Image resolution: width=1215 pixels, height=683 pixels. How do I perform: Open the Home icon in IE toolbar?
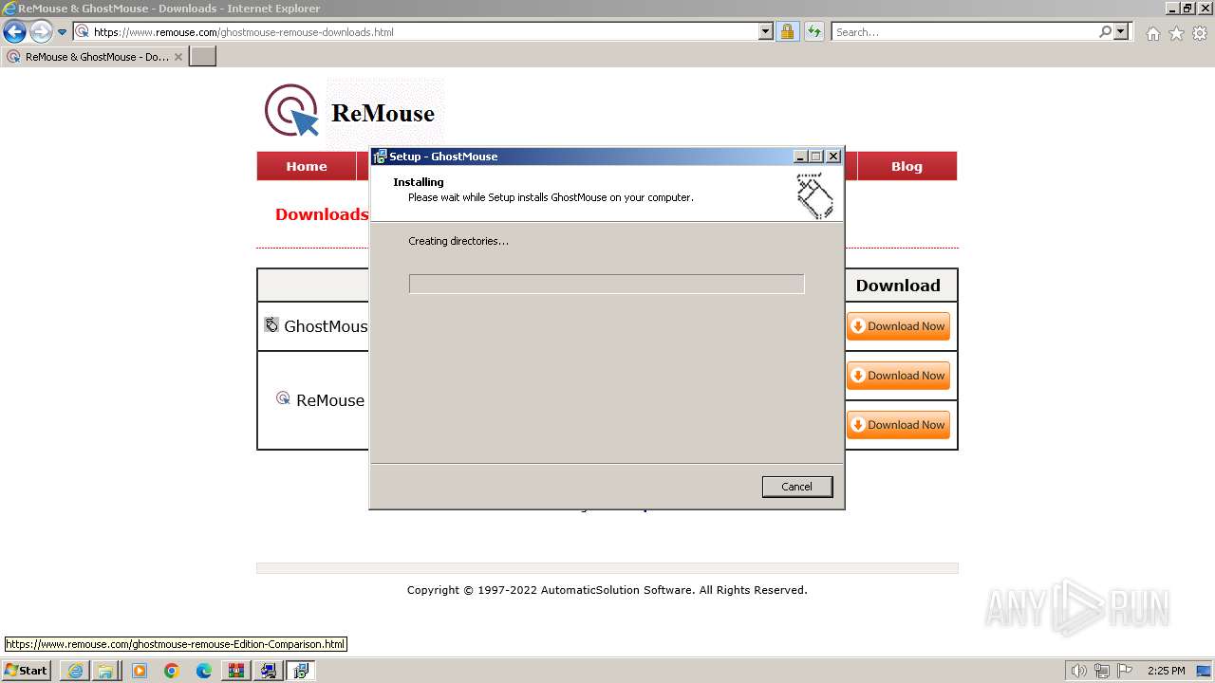coord(1152,33)
